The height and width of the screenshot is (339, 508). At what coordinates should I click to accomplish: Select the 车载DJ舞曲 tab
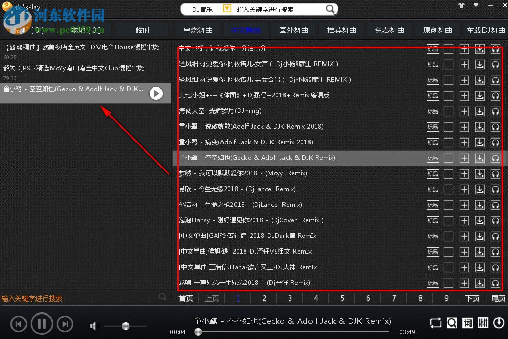(485, 30)
